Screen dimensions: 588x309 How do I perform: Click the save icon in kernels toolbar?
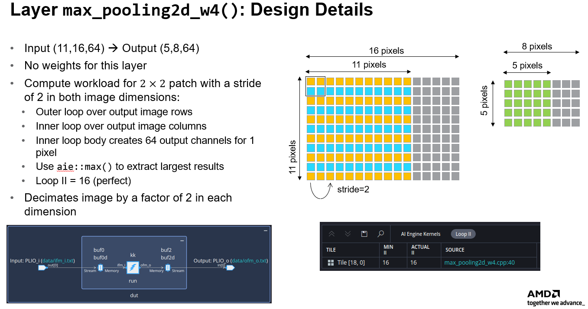364,234
